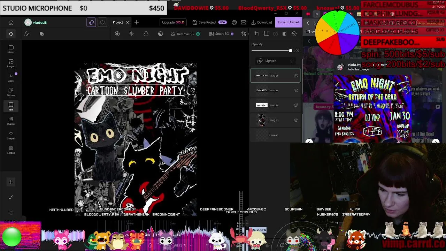Click the EMO NIGHT flyer in browser
This screenshot has width=446, height=251.
[x=372, y=109]
